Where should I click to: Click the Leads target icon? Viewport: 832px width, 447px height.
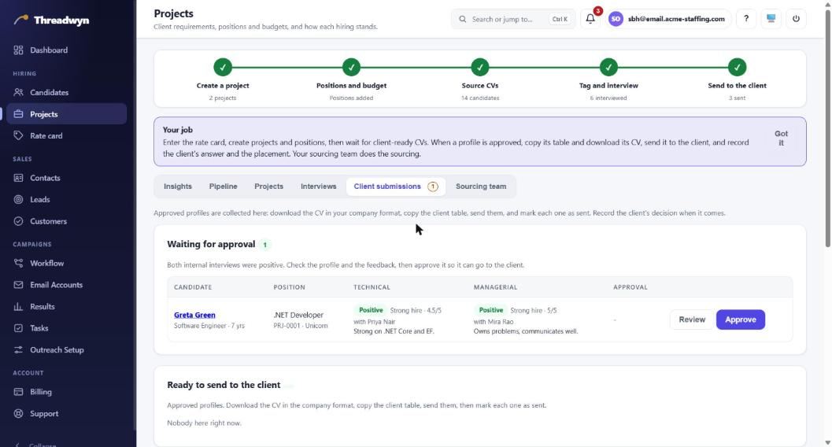(19, 199)
